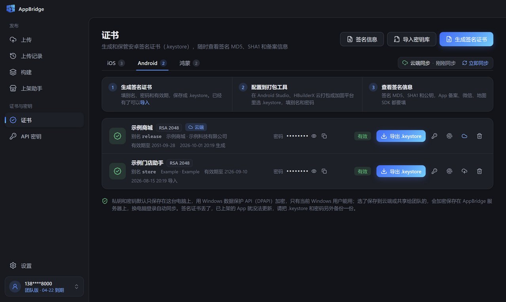Click the AppBridge logo icon
The image size is (506, 302).
point(11,9)
